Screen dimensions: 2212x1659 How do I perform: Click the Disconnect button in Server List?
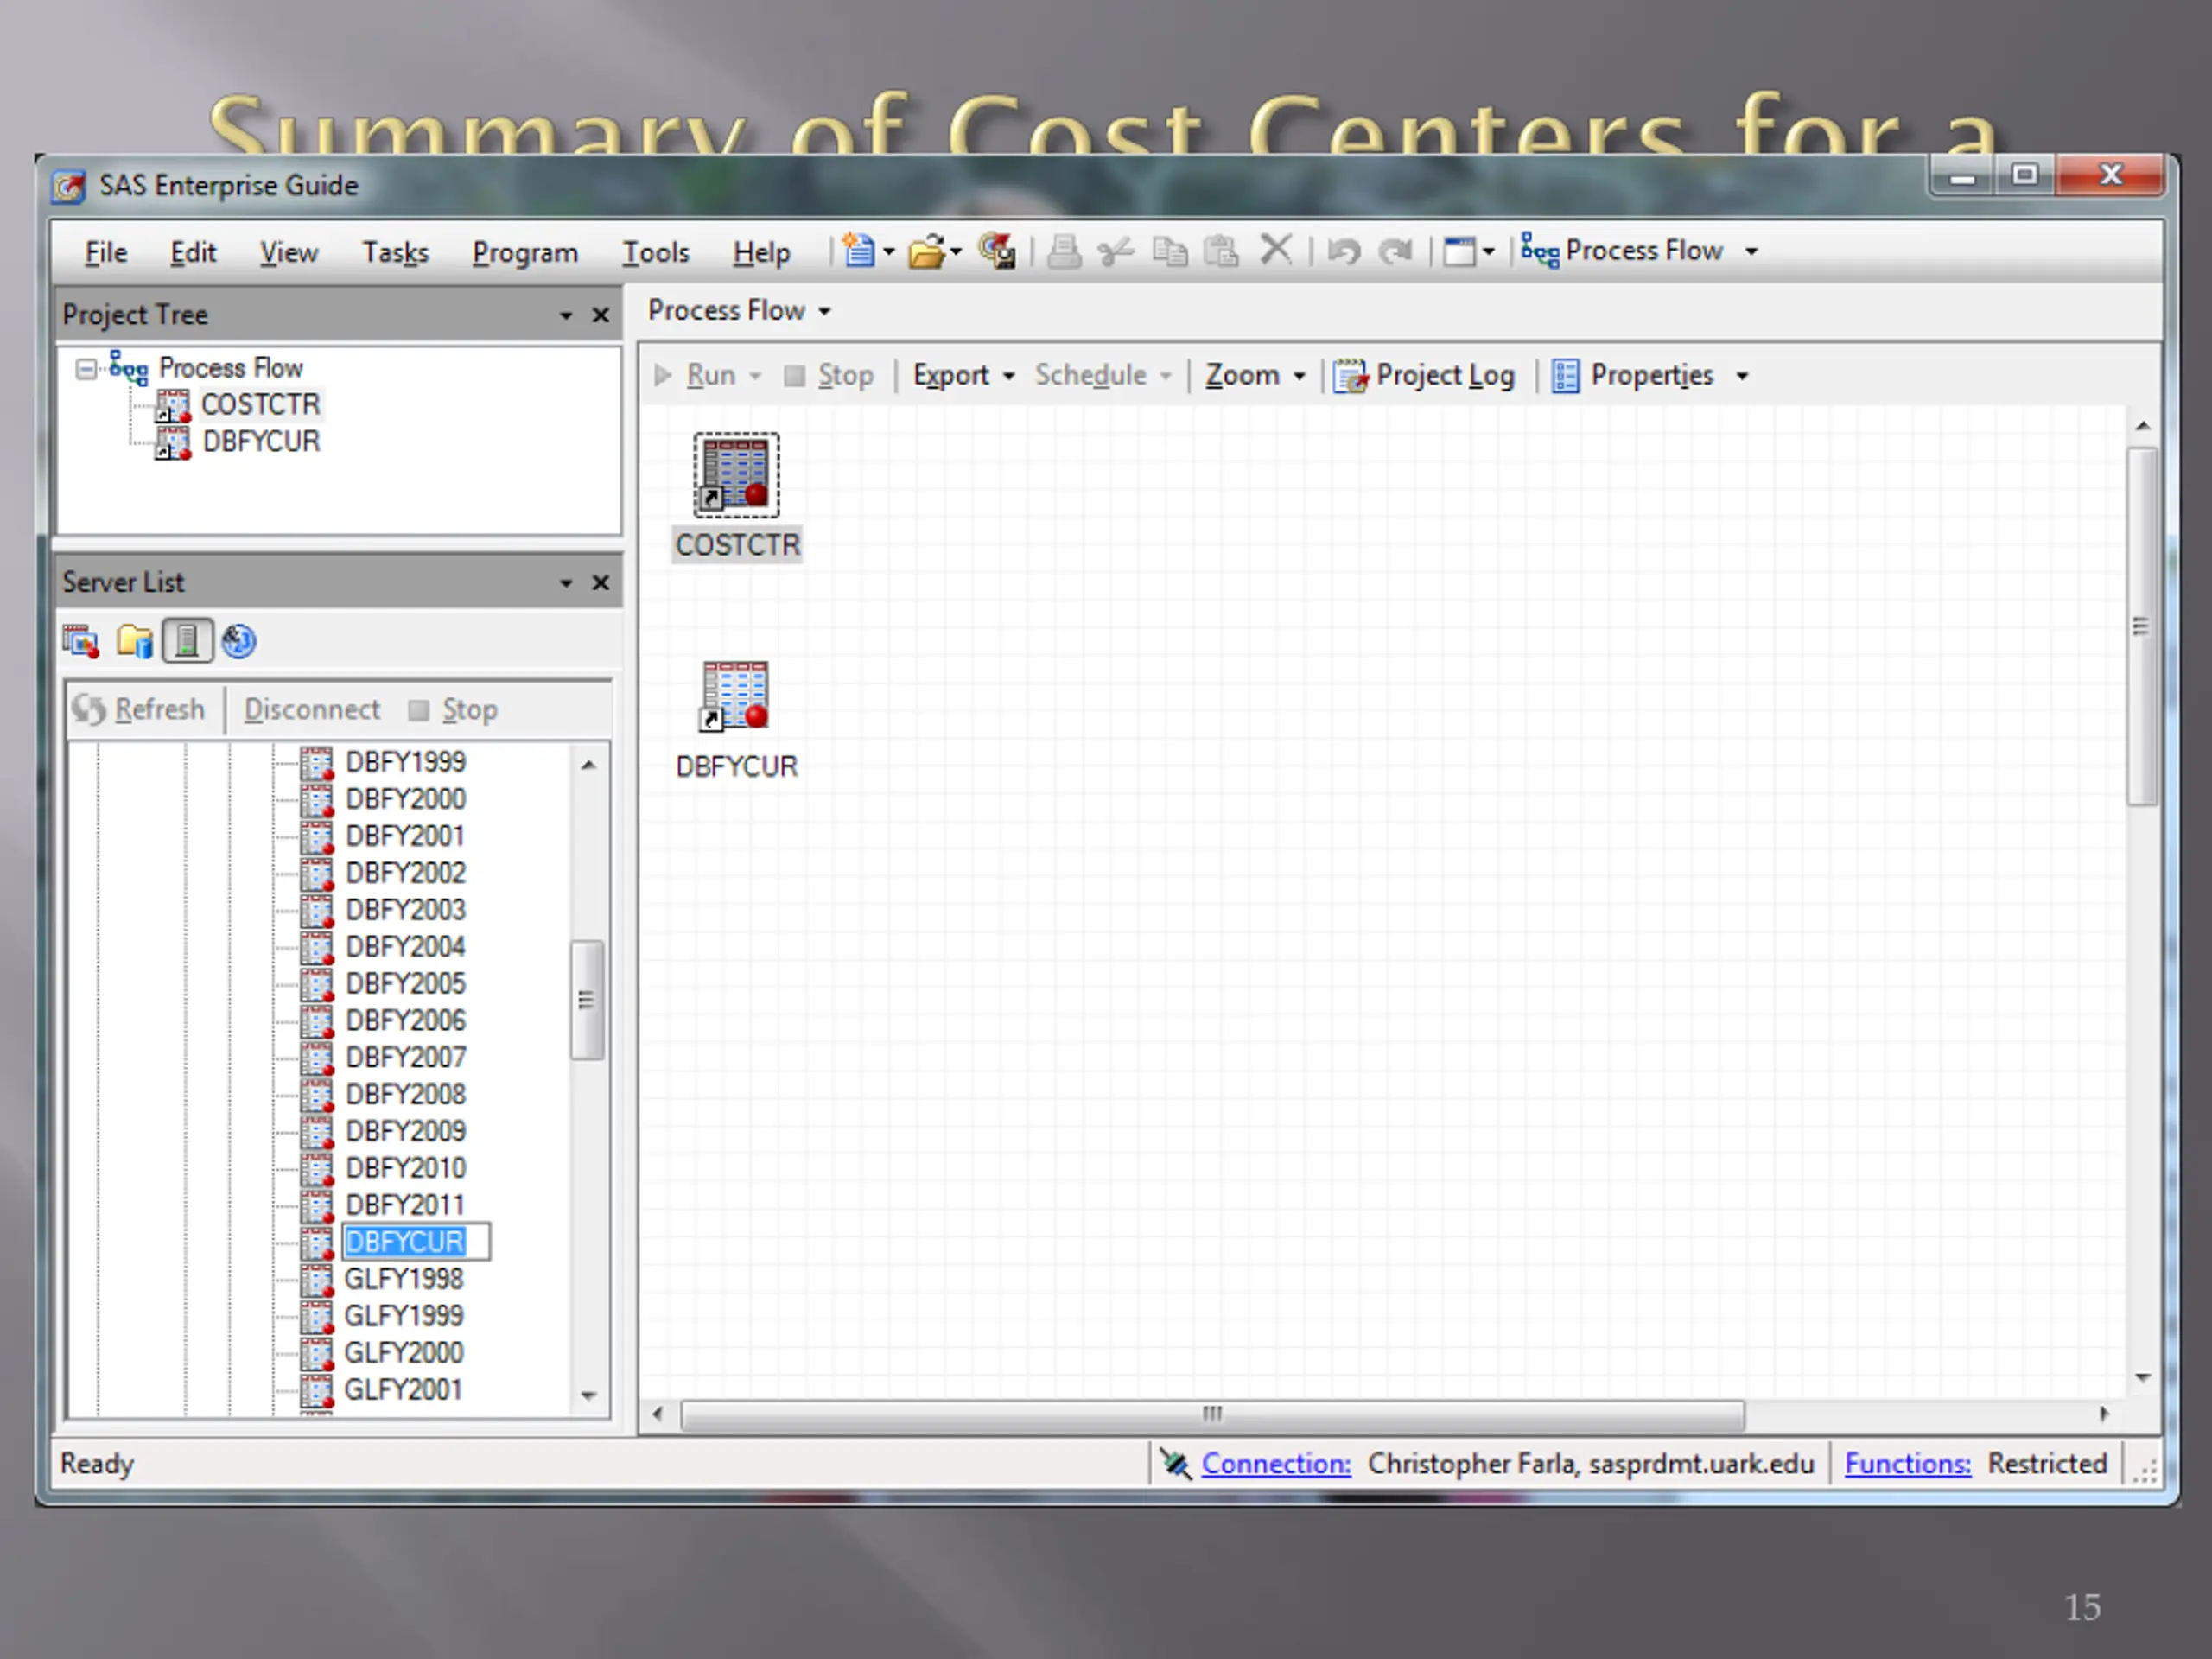[x=312, y=710]
